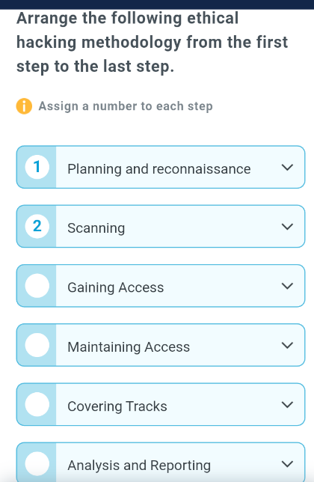
Task: Expand the Covering Tracks chevron
Action: [x=287, y=405]
